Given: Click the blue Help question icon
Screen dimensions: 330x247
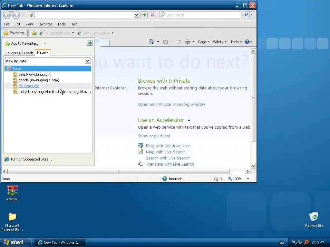Looking at the screenshot, I should (247, 42).
